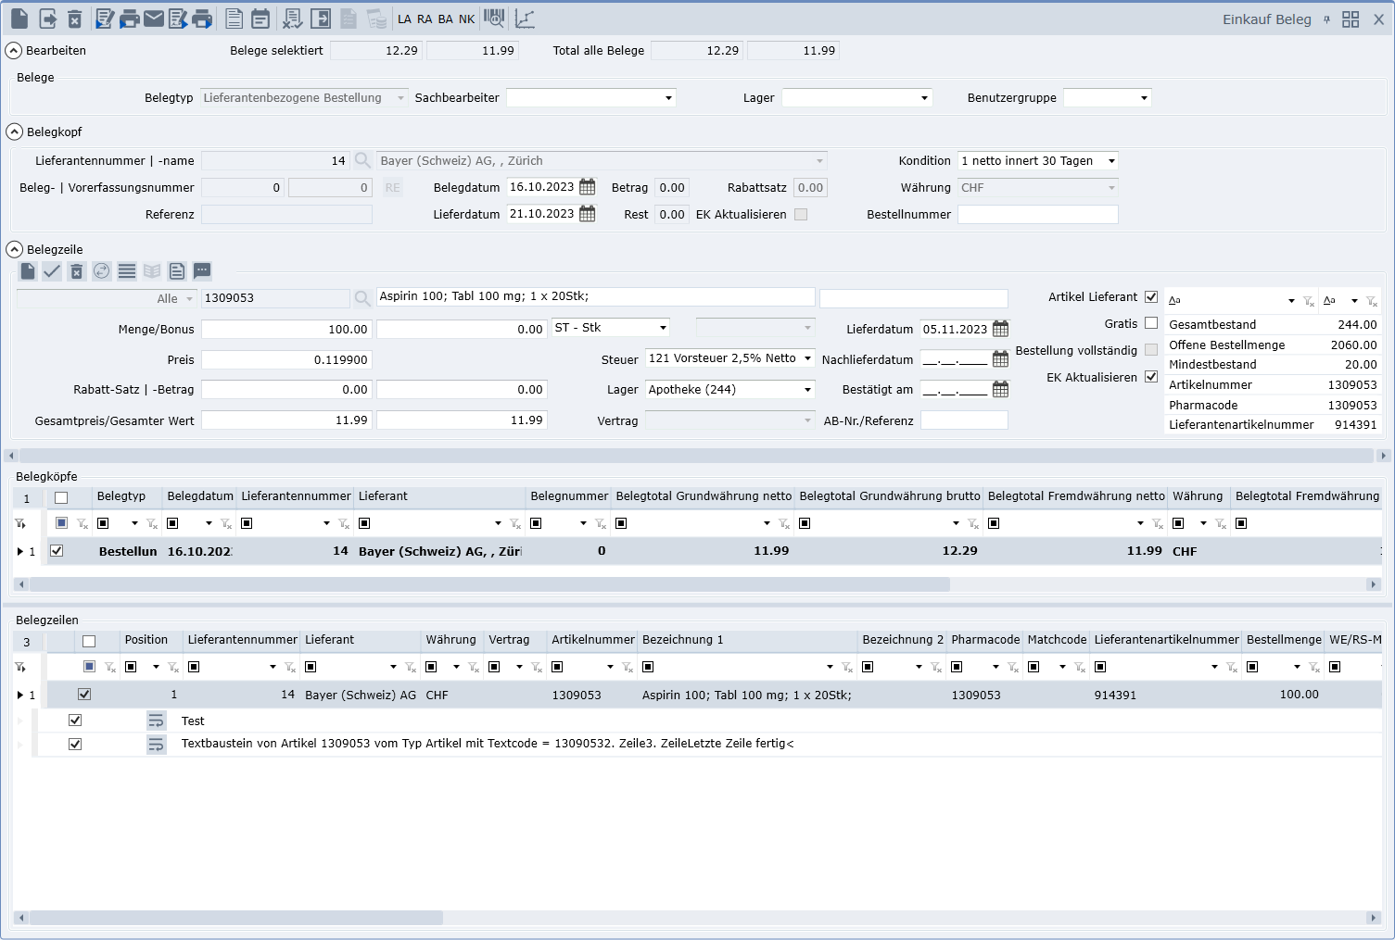Collapse the Belegkopf section
The image size is (1395, 940).
coord(15,132)
